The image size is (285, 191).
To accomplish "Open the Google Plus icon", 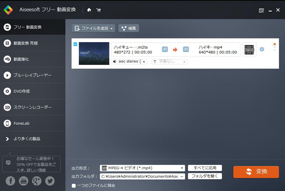I will point(37,181).
